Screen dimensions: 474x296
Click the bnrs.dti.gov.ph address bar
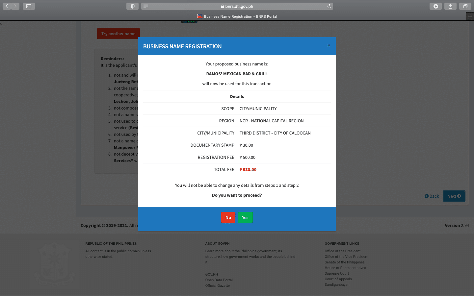click(237, 6)
